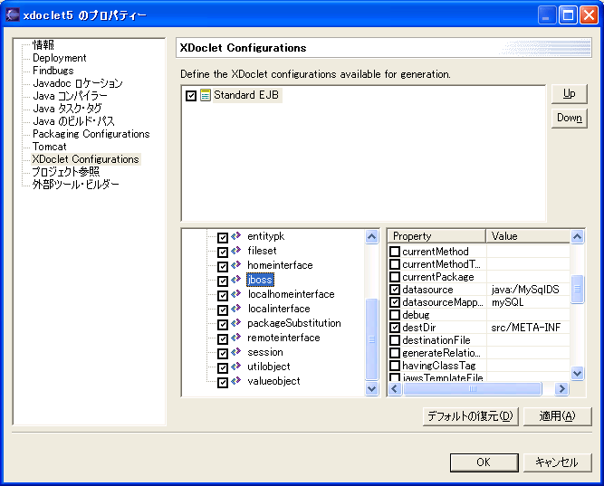Toggle the fileset checkbox
This screenshot has height=486, width=604.
[223, 252]
